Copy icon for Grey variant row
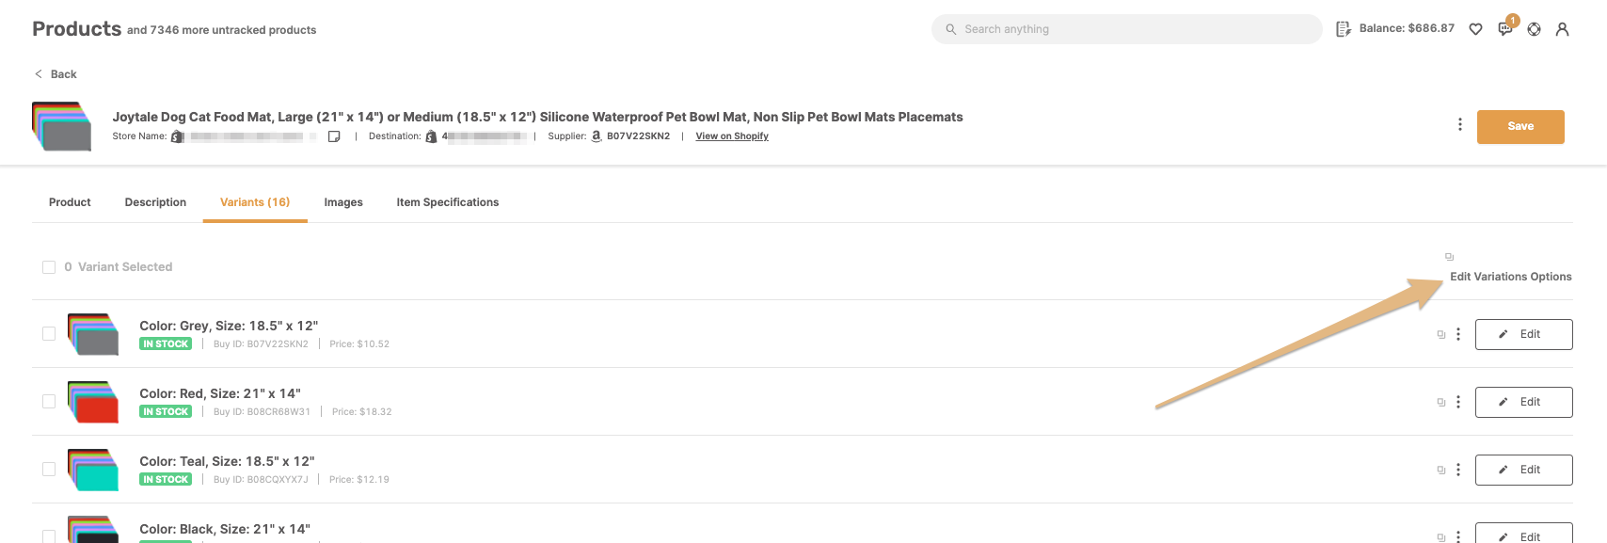 (1441, 334)
